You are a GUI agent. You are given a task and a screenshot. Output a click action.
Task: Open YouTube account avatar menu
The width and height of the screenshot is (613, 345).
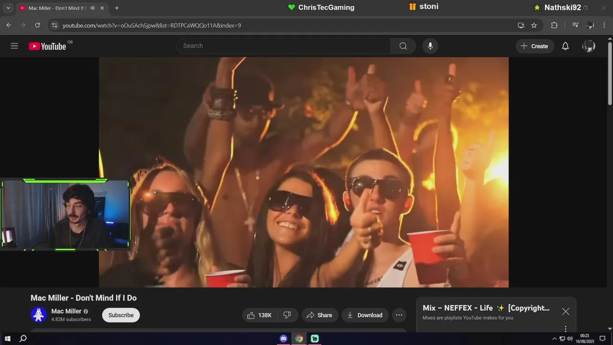[x=589, y=46]
